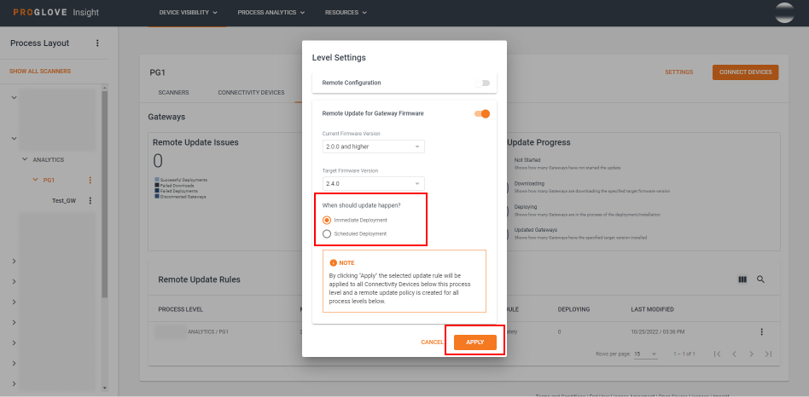The height and width of the screenshot is (397, 809).
Task: Click the table columns view icon
Action: [x=742, y=279]
